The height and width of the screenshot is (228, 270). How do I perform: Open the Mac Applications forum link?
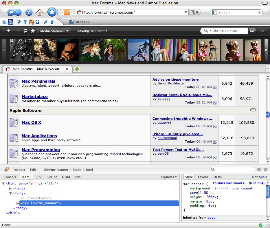tap(39, 136)
